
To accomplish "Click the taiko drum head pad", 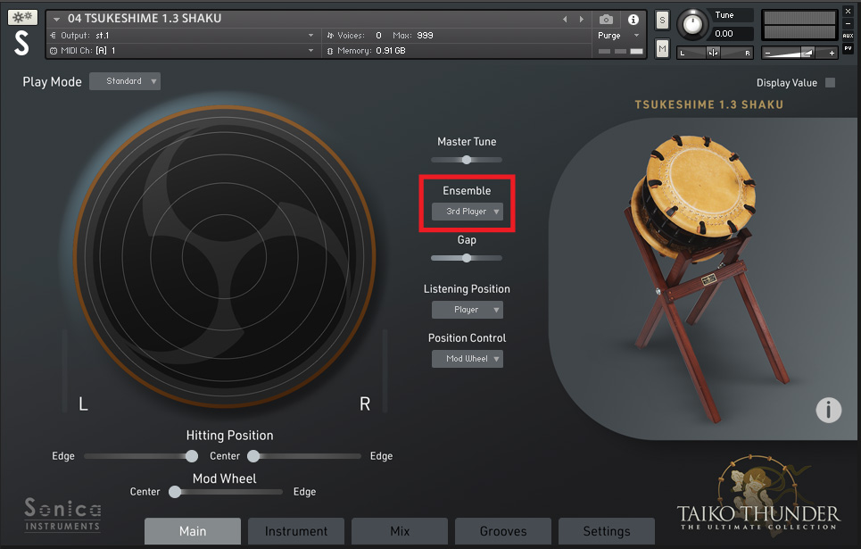I will coord(225,256).
